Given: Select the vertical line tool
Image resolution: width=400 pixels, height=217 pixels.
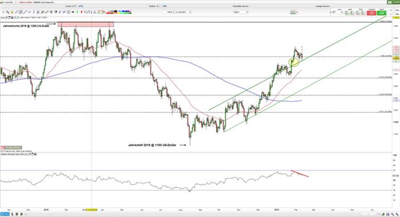Looking at the screenshot, I should tap(34, 12).
